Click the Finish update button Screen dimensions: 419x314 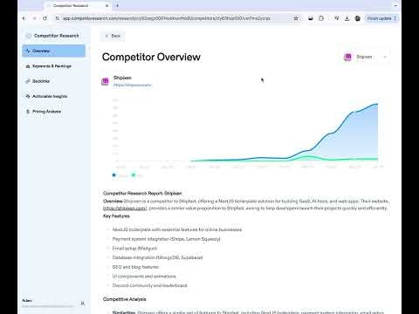point(379,18)
